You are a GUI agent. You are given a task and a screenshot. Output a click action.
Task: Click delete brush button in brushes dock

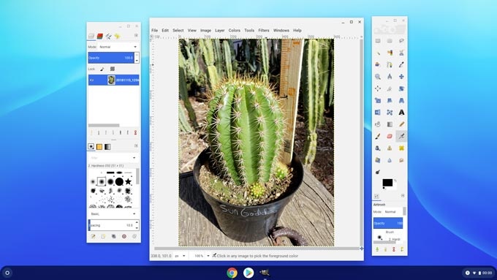(x=124, y=237)
